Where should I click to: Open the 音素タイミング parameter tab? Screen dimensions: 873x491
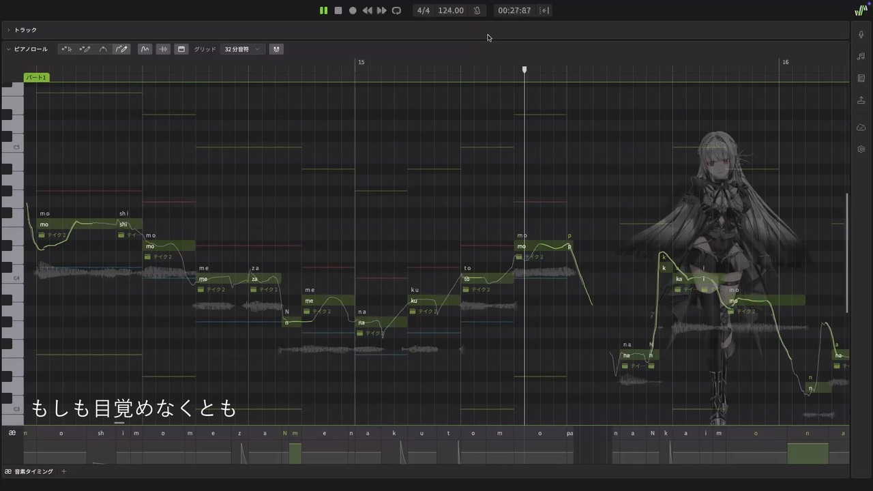point(29,471)
